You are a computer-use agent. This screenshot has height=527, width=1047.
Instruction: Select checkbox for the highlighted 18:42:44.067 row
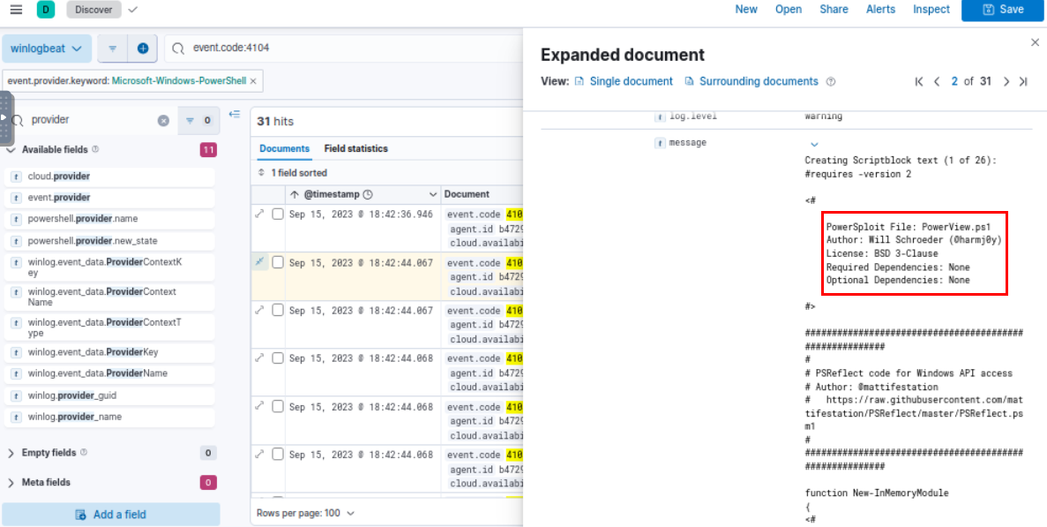(278, 262)
